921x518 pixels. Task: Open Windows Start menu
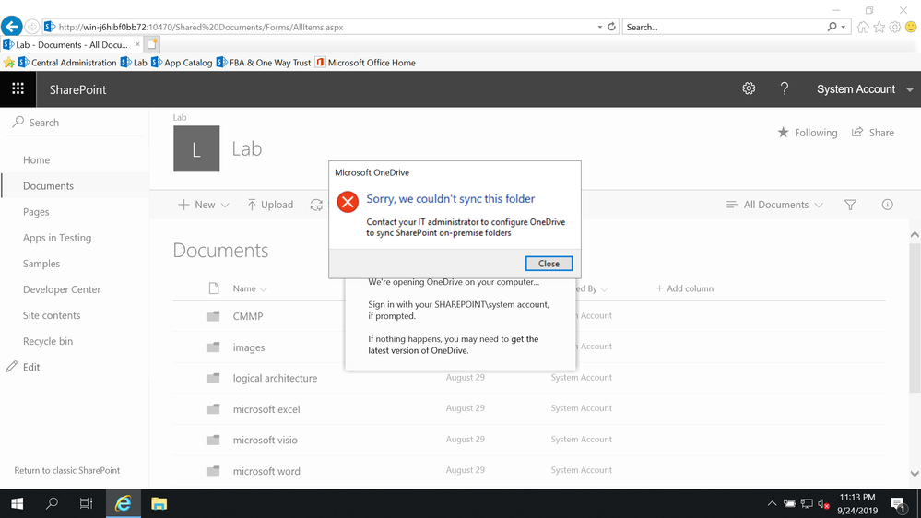tap(17, 503)
